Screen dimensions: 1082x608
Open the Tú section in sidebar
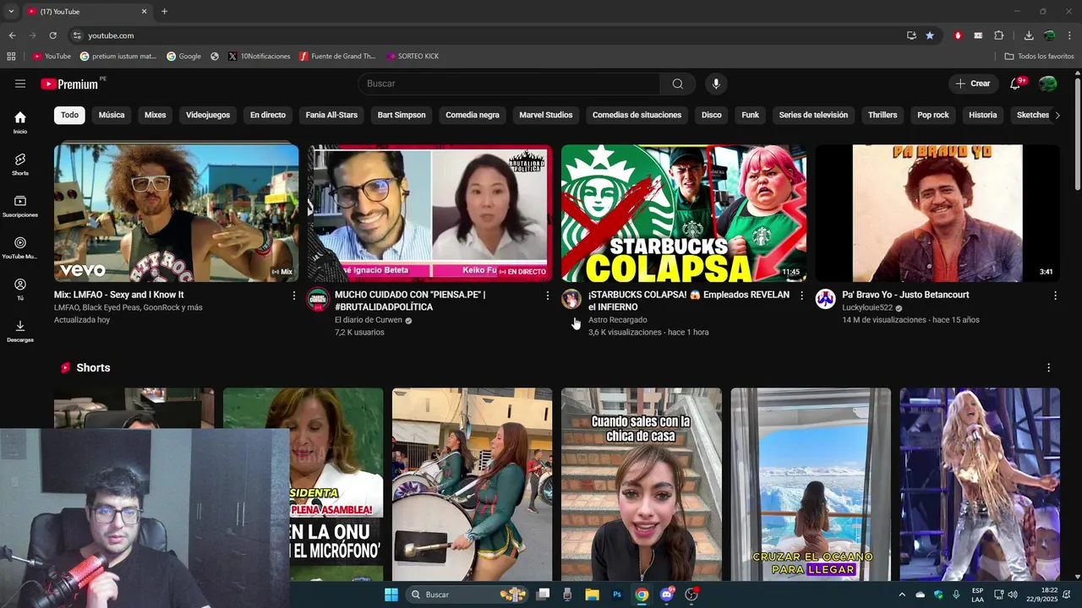20,289
